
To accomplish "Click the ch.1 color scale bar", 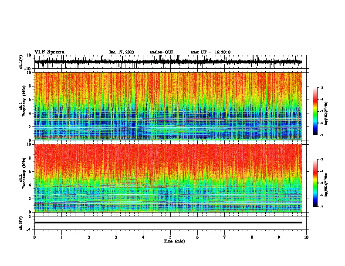I will coord(315,111).
